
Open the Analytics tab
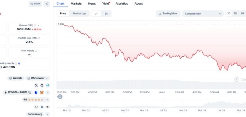click(x=121, y=3)
